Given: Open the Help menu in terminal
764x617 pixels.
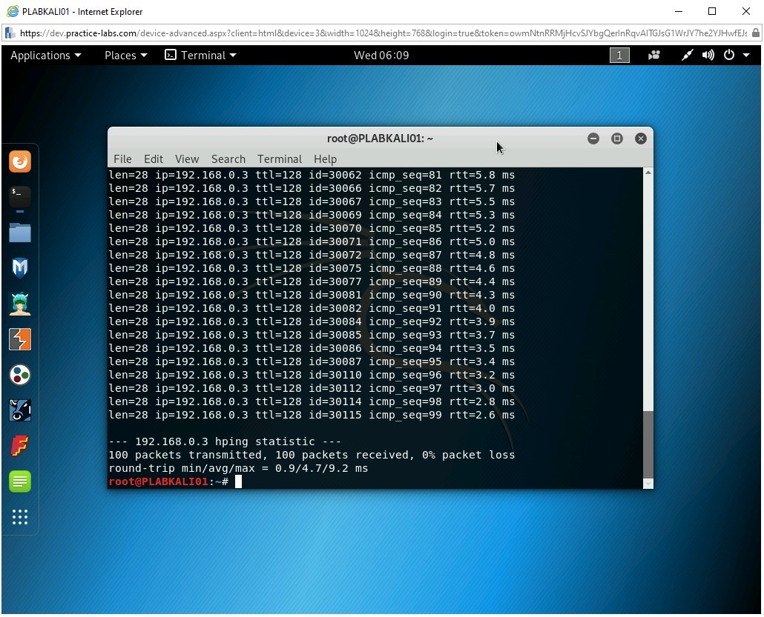Looking at the screenshot, I should point(325,159).
